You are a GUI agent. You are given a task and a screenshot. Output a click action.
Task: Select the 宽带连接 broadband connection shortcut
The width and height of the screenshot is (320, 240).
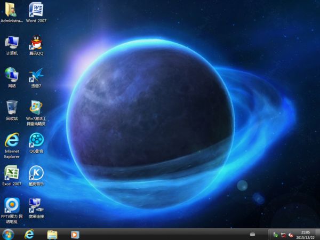[36, 204]
